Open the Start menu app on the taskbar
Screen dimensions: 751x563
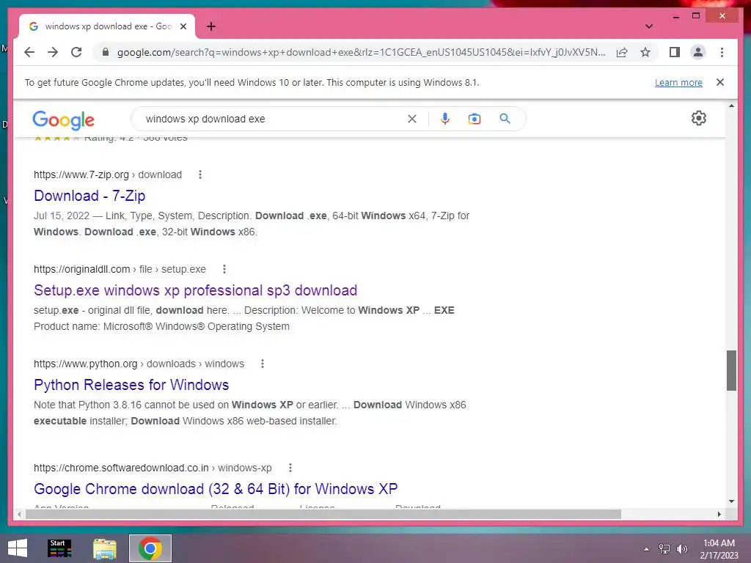(60, 548)
